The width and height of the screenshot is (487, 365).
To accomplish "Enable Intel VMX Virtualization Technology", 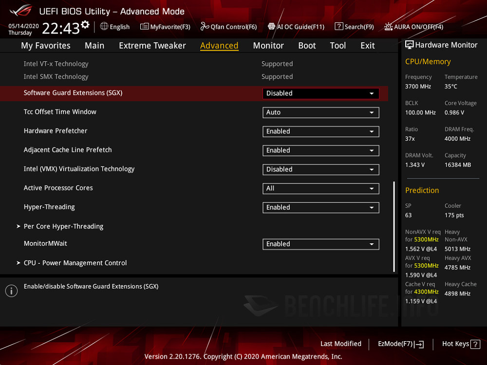I will tap(320, 169).
